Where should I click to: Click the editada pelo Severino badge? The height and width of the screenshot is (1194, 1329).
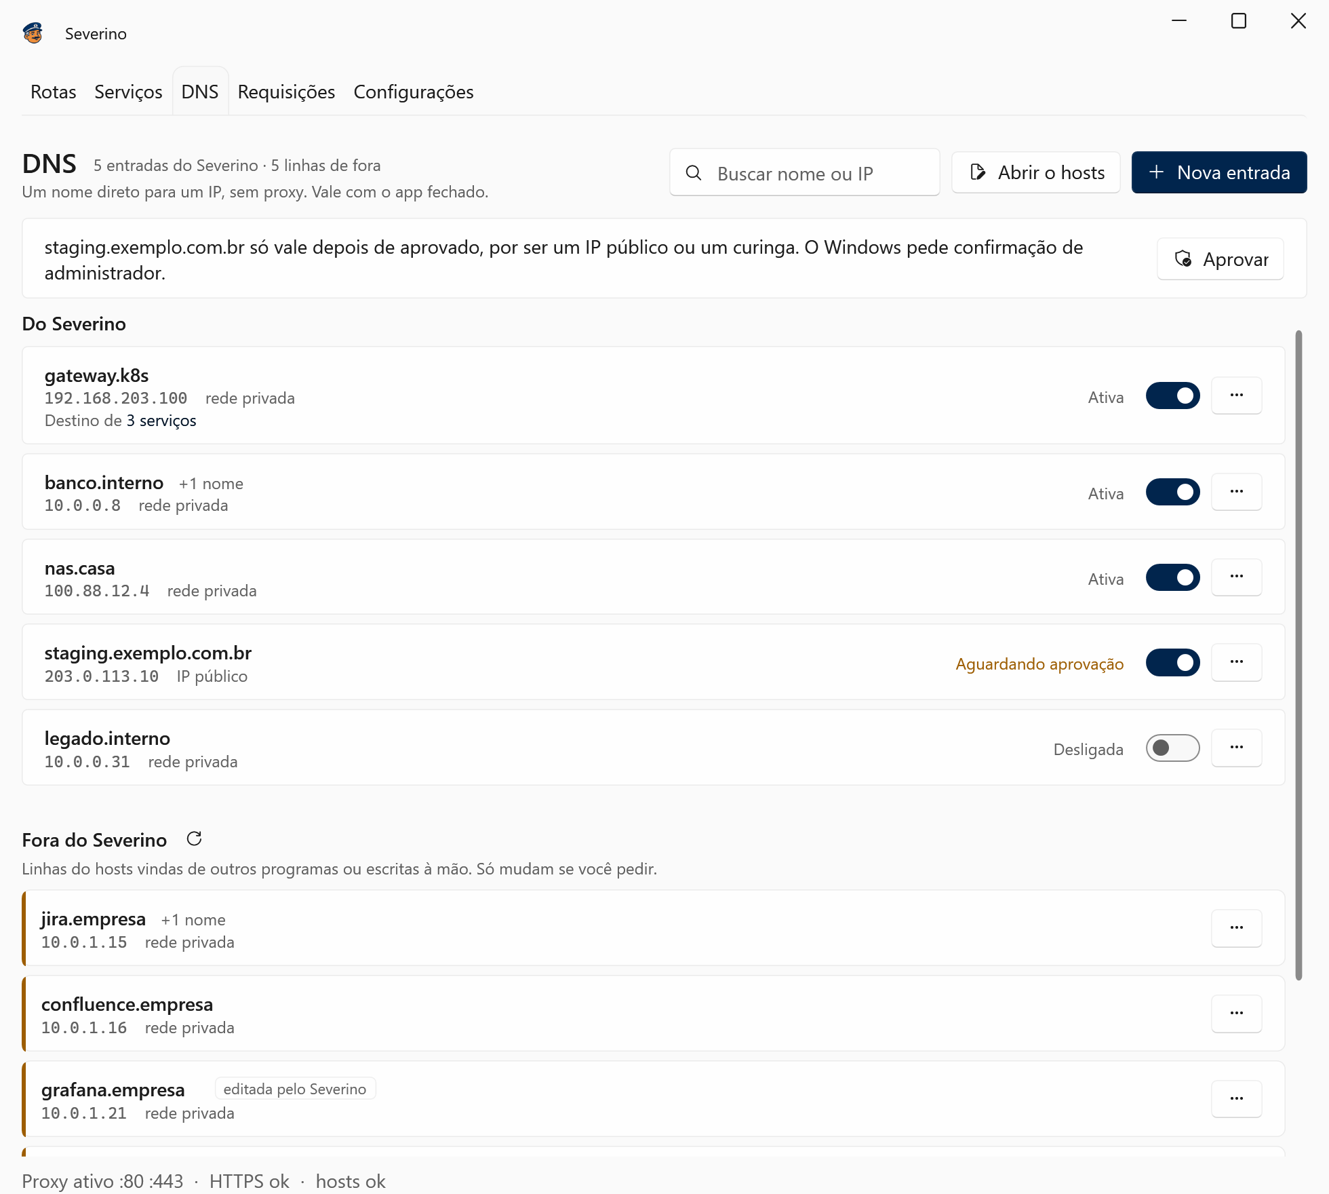click(295, 1089)
